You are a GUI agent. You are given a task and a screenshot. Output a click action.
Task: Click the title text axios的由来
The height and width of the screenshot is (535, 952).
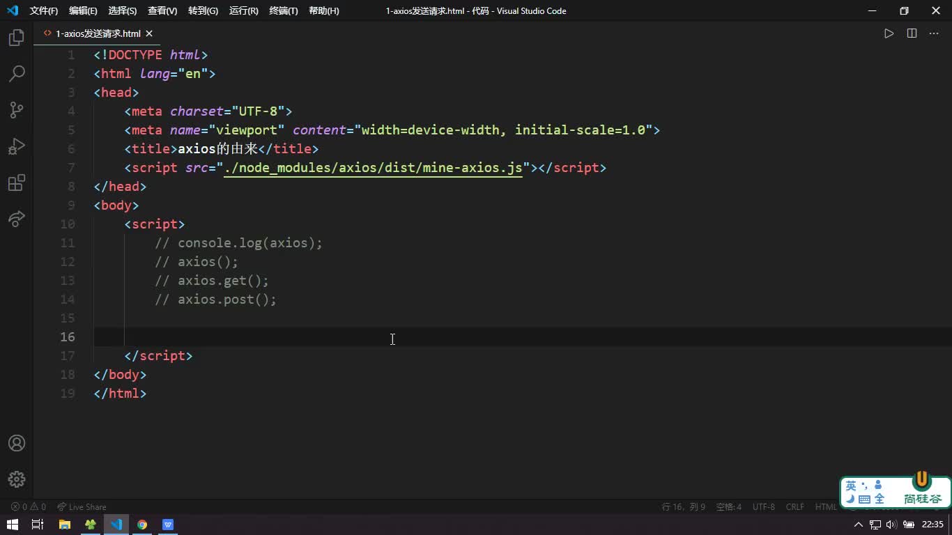point(217,149)
